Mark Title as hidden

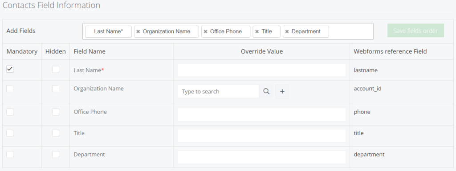pyautogui.click(x=56, y=133)
